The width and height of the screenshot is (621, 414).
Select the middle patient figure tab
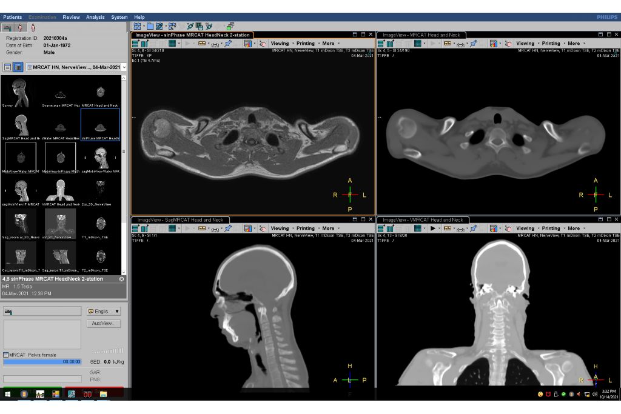tap(20, 27)
